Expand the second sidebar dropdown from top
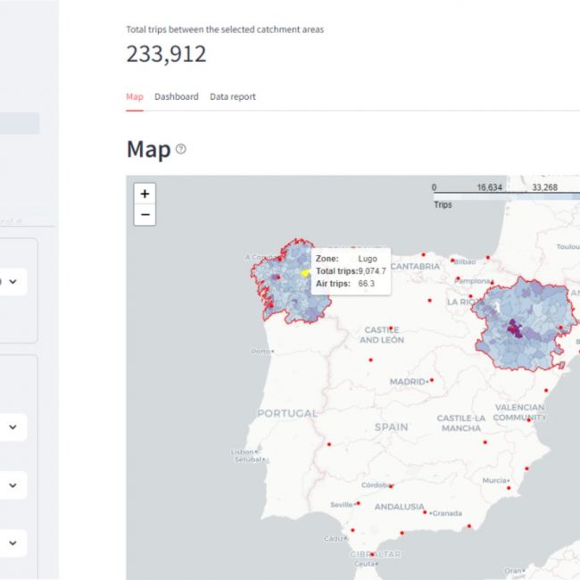The image size is (580, 580). [x=12, y=427]
